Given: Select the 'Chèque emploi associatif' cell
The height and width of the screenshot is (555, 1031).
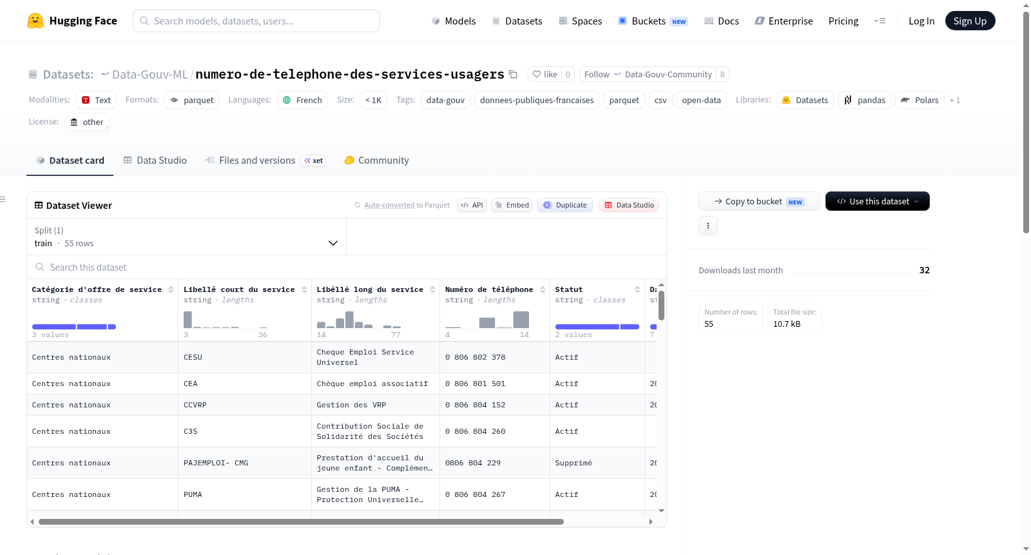Looking at the screenshot, I should tap(376, 384).
